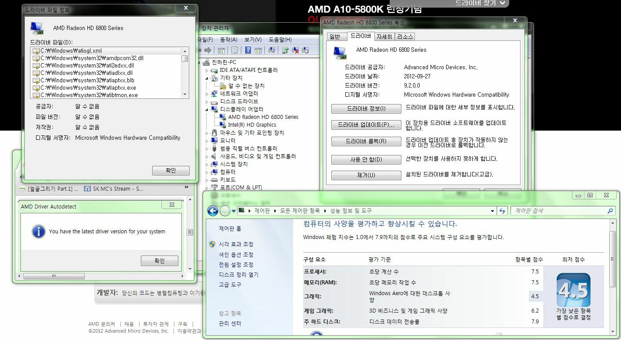Open the Control Panel address bar dropdown arrow
621x340 pixels.
click(x=492, y=211)
